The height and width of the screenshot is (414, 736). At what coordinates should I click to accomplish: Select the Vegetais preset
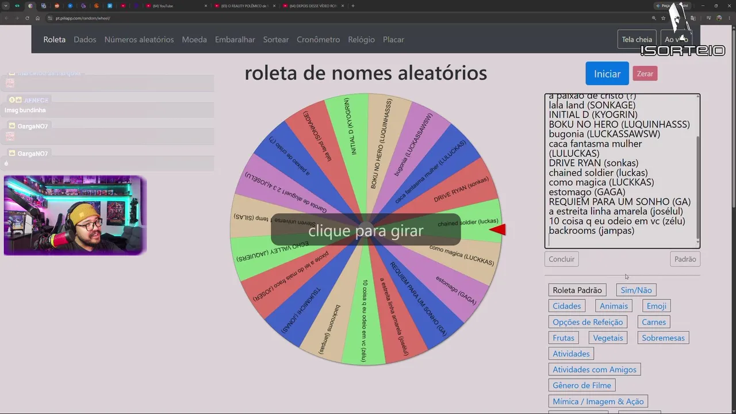tap(608, 338)
